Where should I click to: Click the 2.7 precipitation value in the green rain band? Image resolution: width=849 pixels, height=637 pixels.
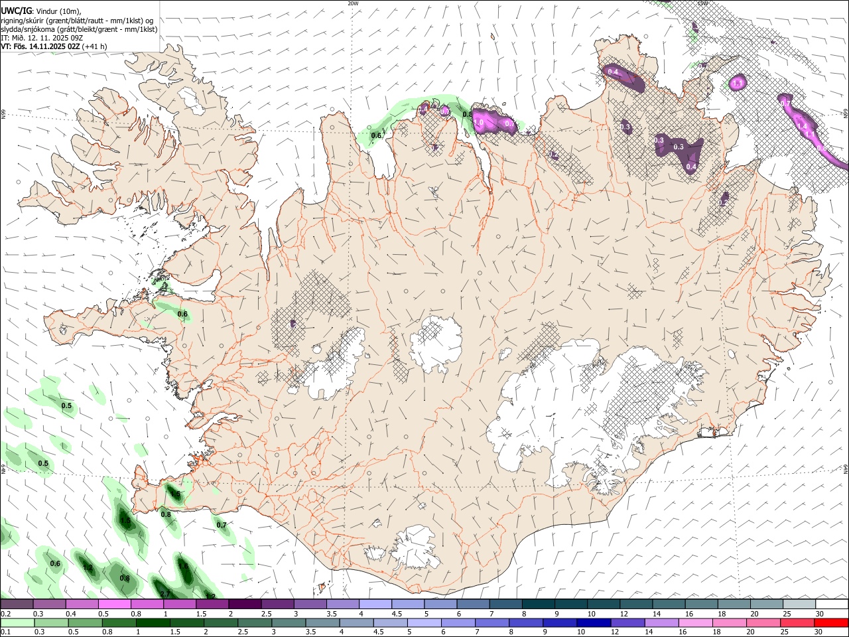coord(165,593)
